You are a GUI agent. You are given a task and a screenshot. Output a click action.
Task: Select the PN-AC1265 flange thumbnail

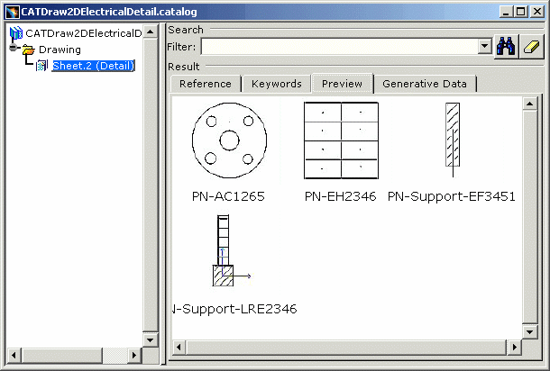point(229,140)
